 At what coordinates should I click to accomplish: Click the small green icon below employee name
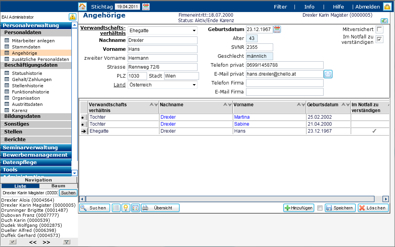(384, 21)
